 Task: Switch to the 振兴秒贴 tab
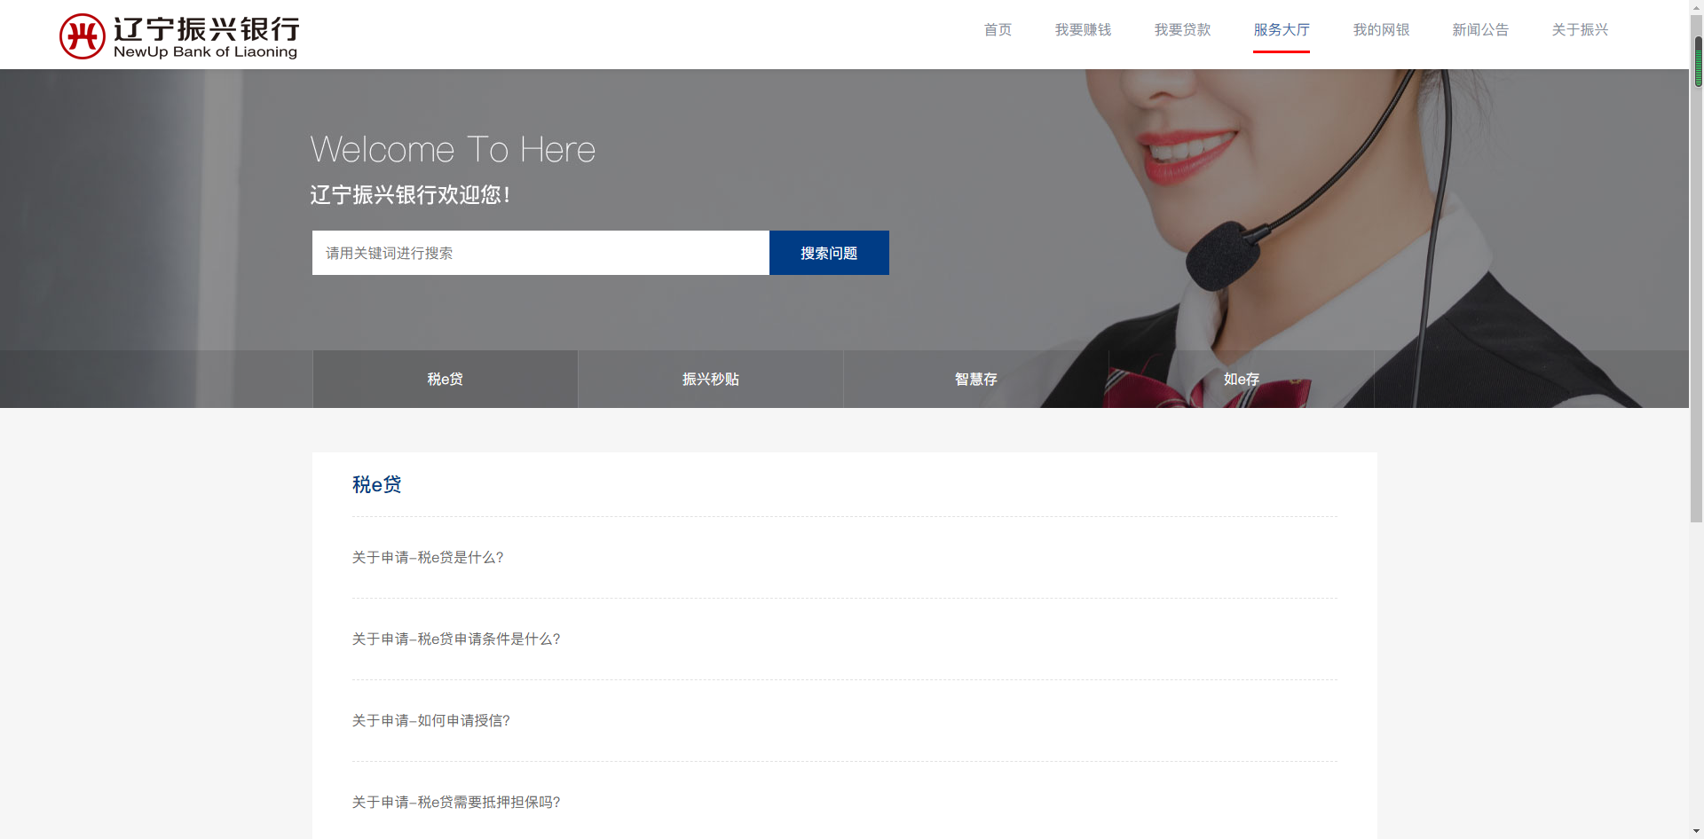tap(711, 379)
